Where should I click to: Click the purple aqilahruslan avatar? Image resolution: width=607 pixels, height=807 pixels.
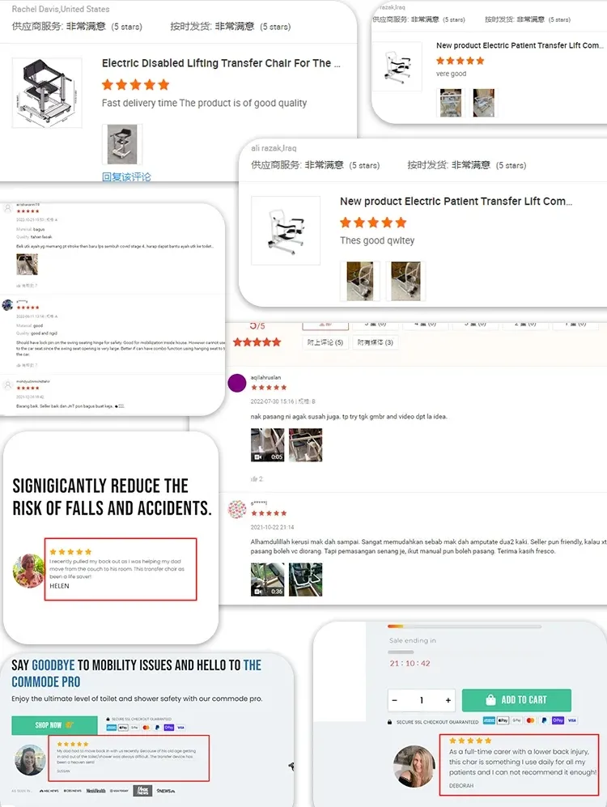pos(236,383)
